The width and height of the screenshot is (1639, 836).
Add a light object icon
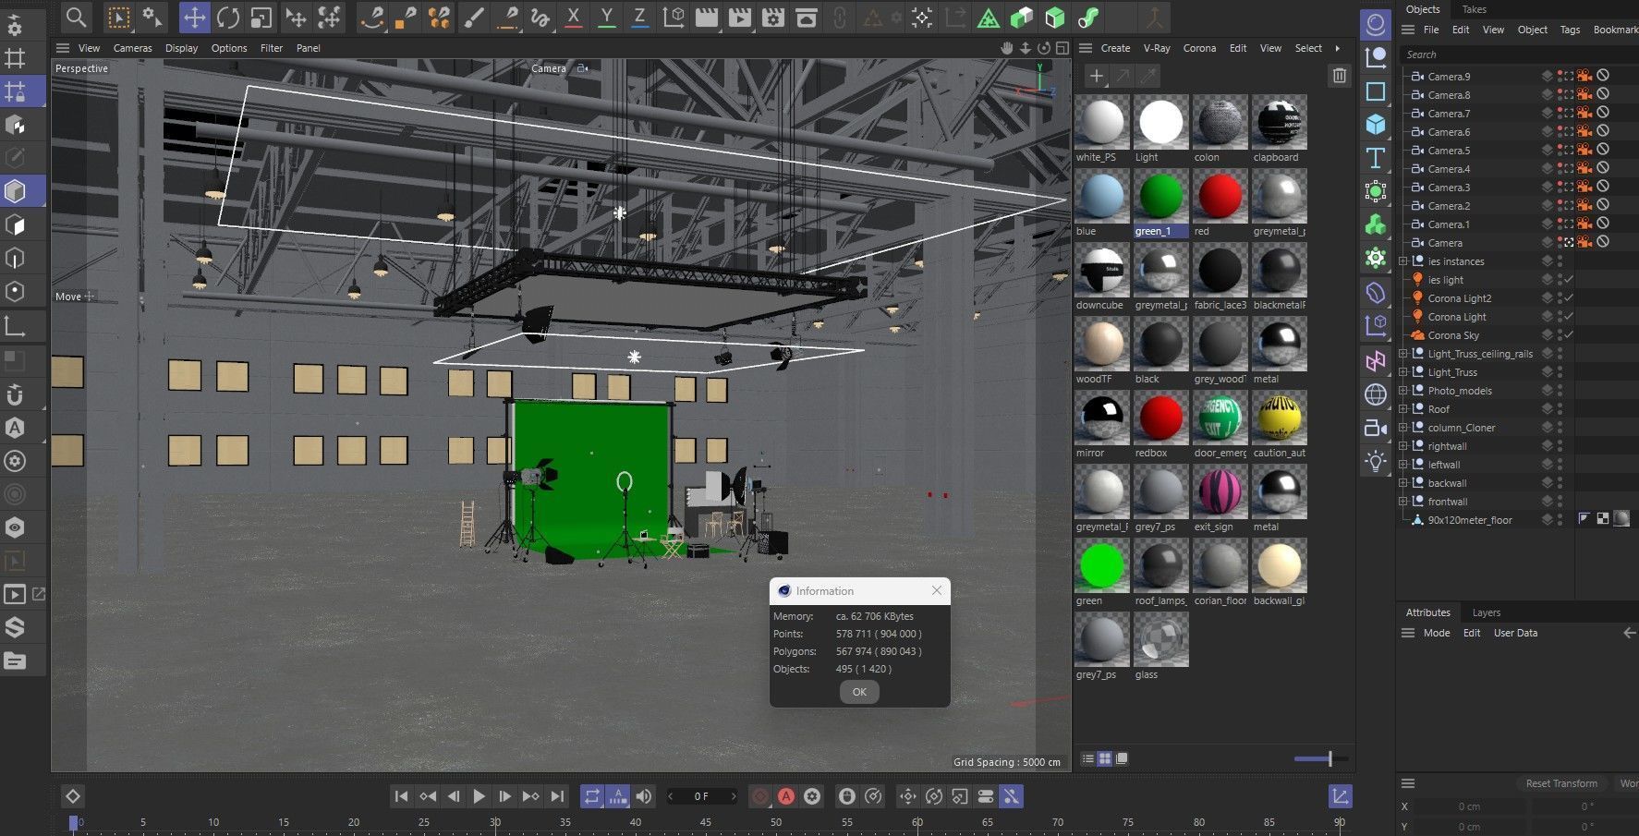coord(1376,461)
